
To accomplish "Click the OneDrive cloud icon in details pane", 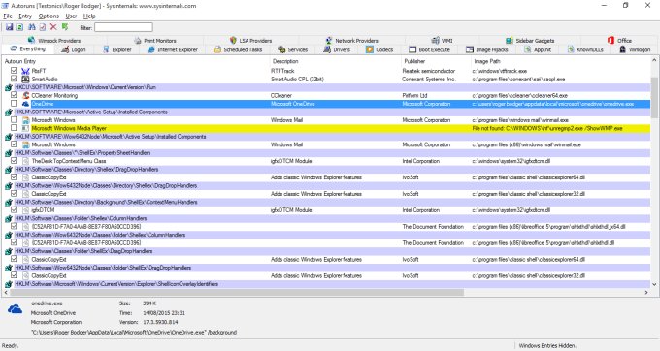I will [15, 310].
